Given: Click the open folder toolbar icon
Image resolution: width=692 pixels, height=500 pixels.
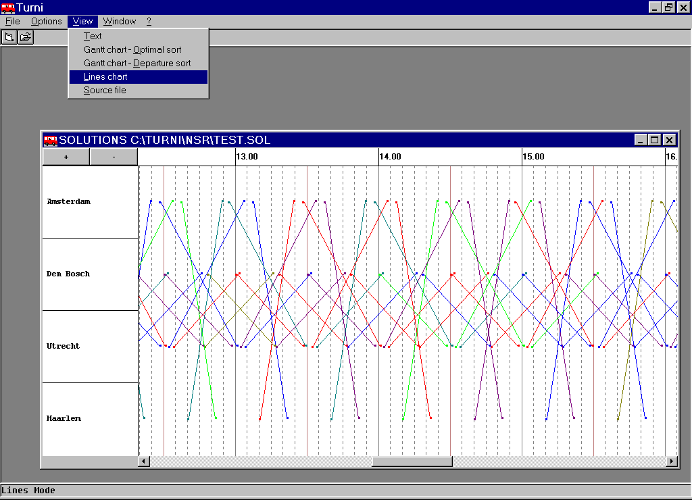Looking at the screenshot, I should [26, 37].
